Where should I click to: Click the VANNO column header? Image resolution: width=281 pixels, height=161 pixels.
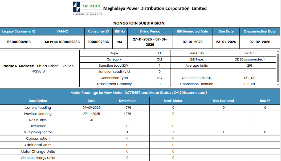coord(62,31)
